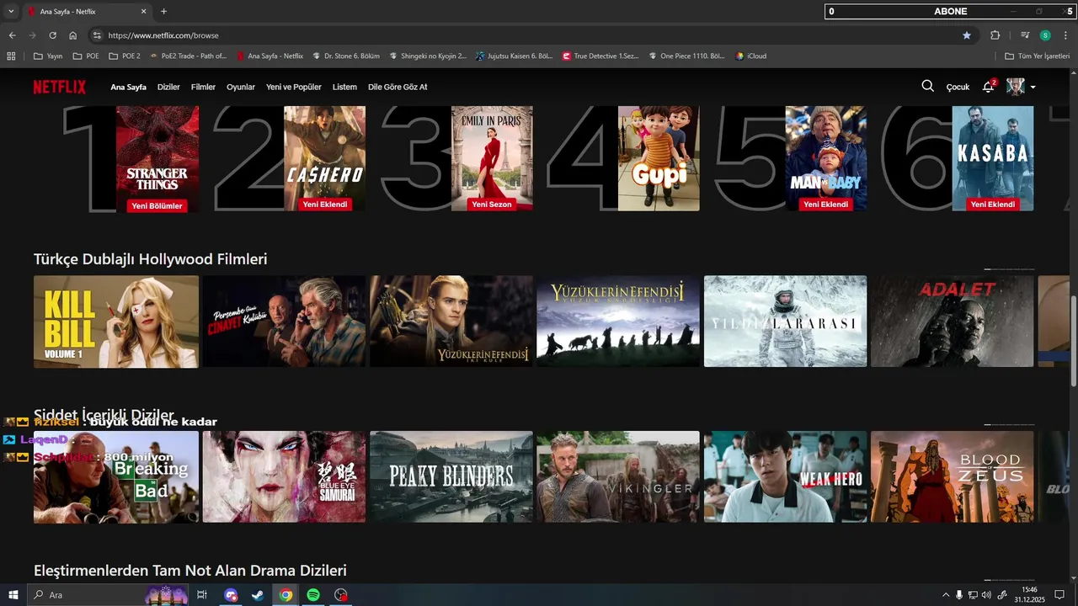
Task: Open Ana Sayfa nav item
Action: click(128, 87)
